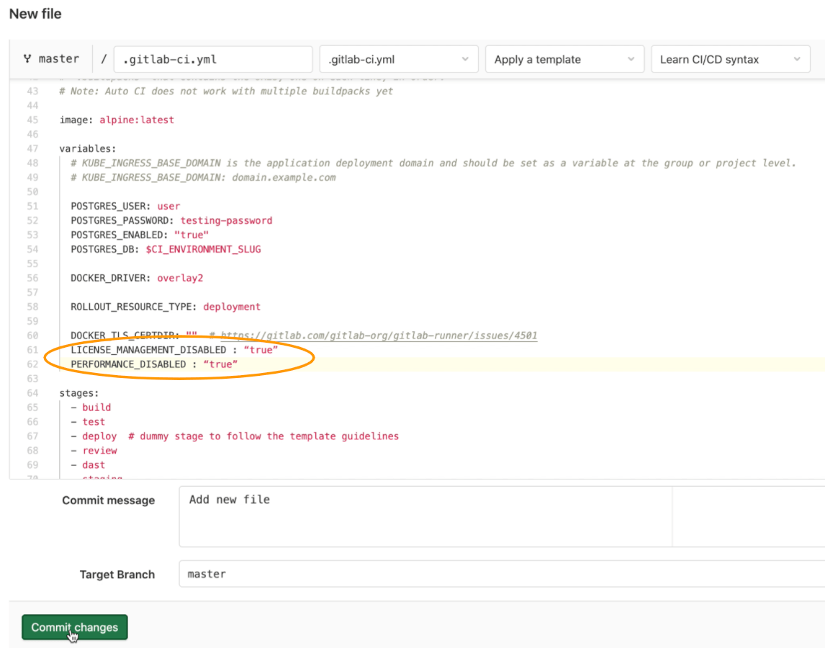
Task: Click the deployment ROLLOUT_RESOURCE_TYPE value
Action: 232,307
